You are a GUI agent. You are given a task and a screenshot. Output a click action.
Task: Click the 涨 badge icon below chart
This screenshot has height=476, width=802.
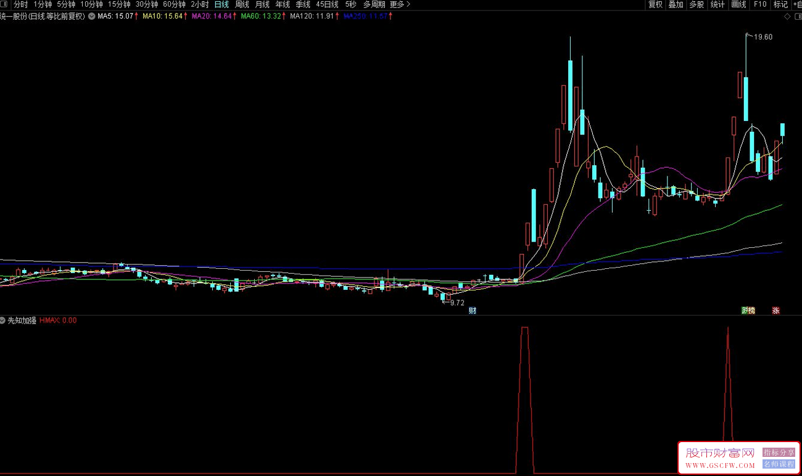[775, 311]
